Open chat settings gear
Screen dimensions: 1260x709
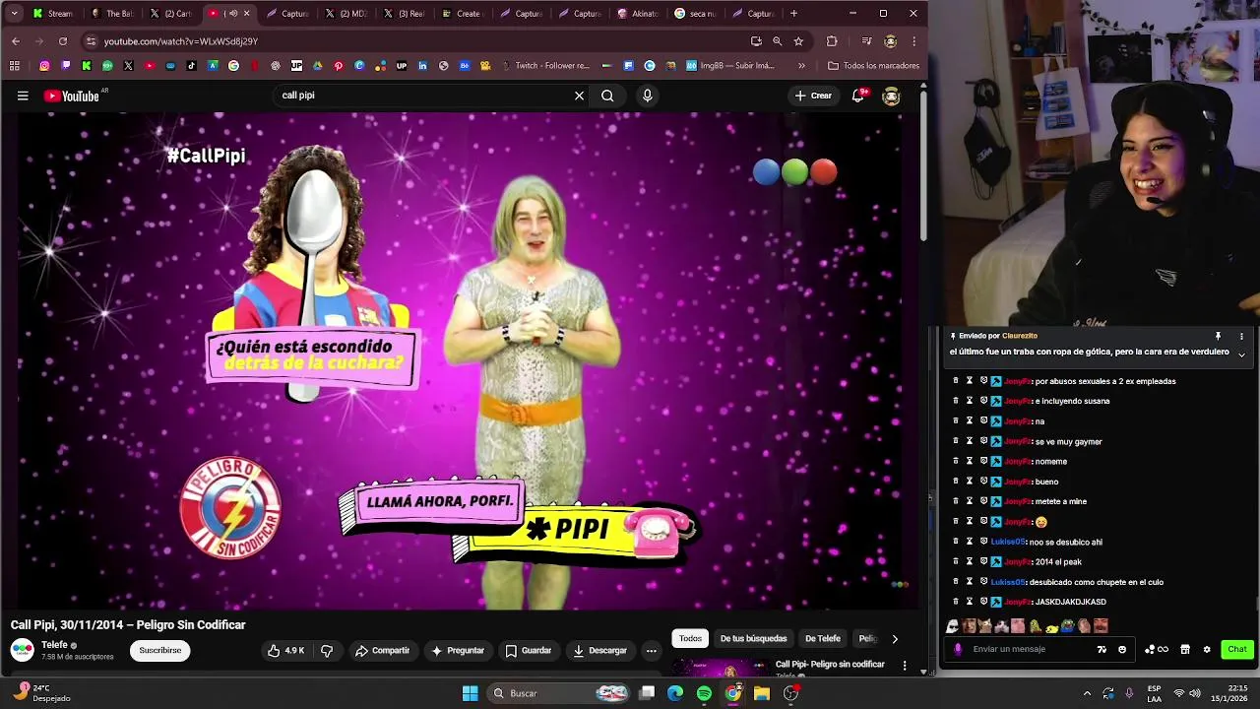pyautogui.click(x=1207, y=650)
